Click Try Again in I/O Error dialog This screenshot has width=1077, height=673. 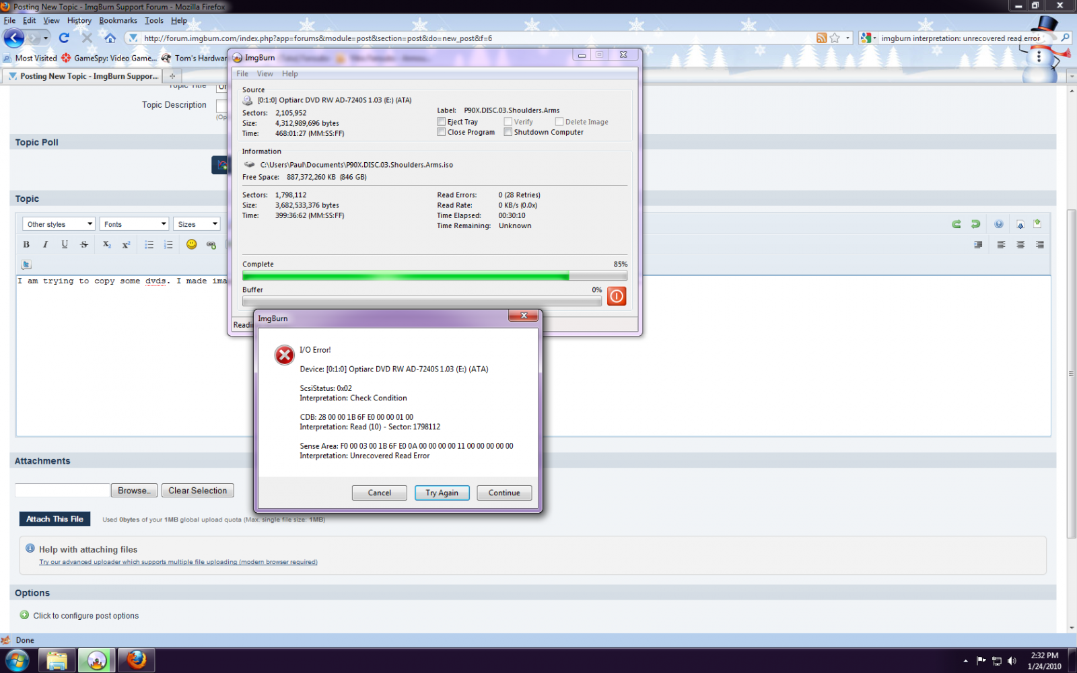(x=442, y=493)
